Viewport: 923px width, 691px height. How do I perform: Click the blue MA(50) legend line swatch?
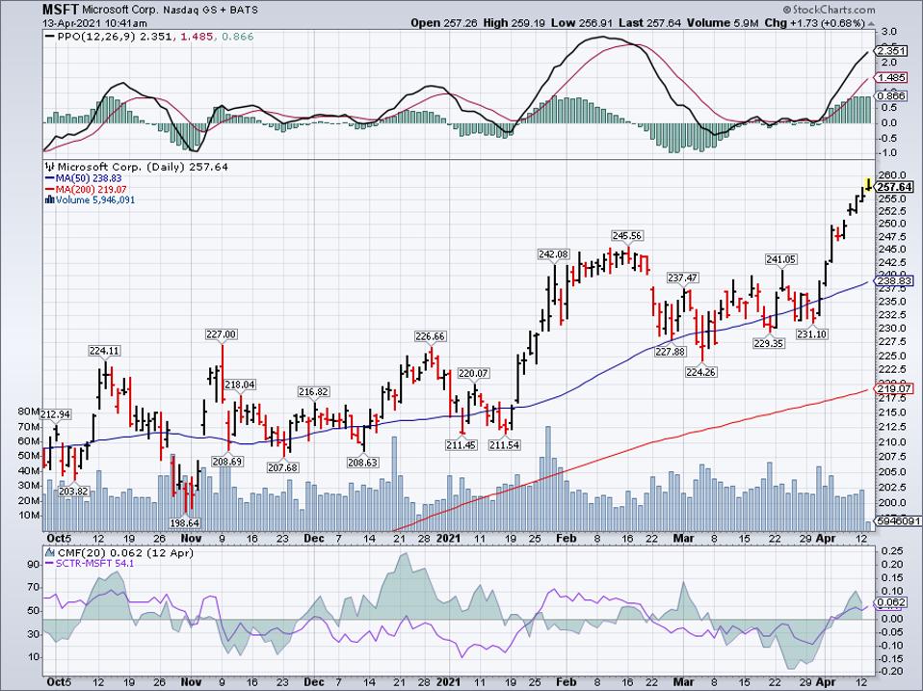[50, 178]
